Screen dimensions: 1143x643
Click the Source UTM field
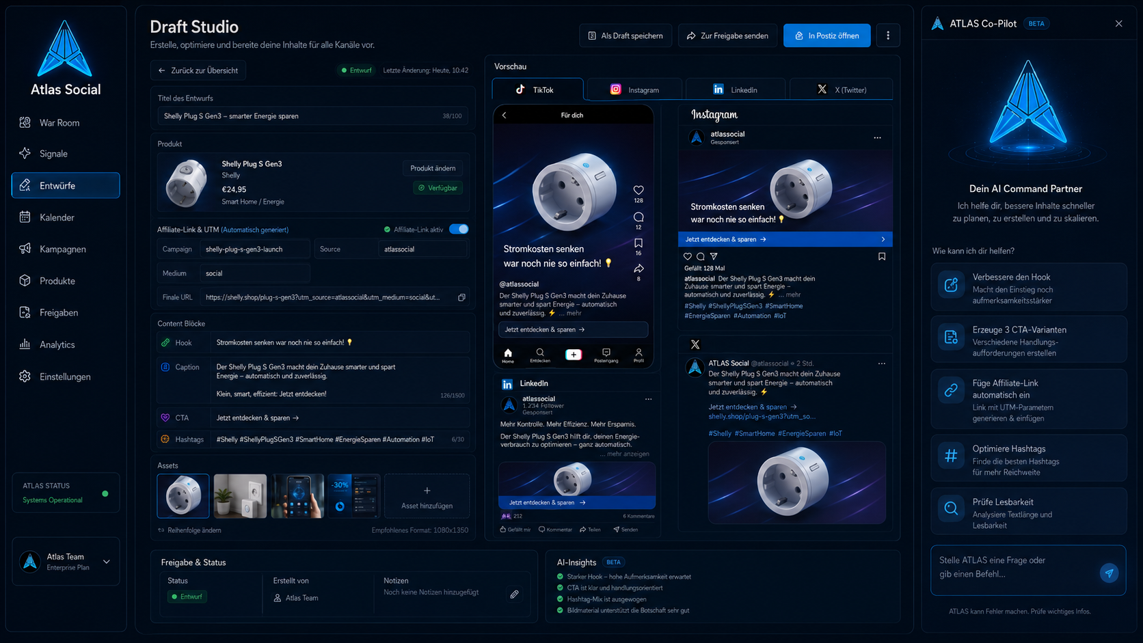(422, 249)
